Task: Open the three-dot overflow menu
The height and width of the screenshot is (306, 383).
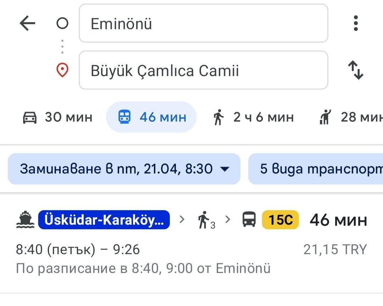Action: pos(356,23)
